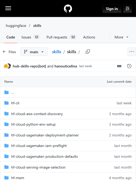This screenshot has height=182, width=136.
Task: Click the 'last week' commit timestamp
Action: pyautogui.click(x=85, y=66)
